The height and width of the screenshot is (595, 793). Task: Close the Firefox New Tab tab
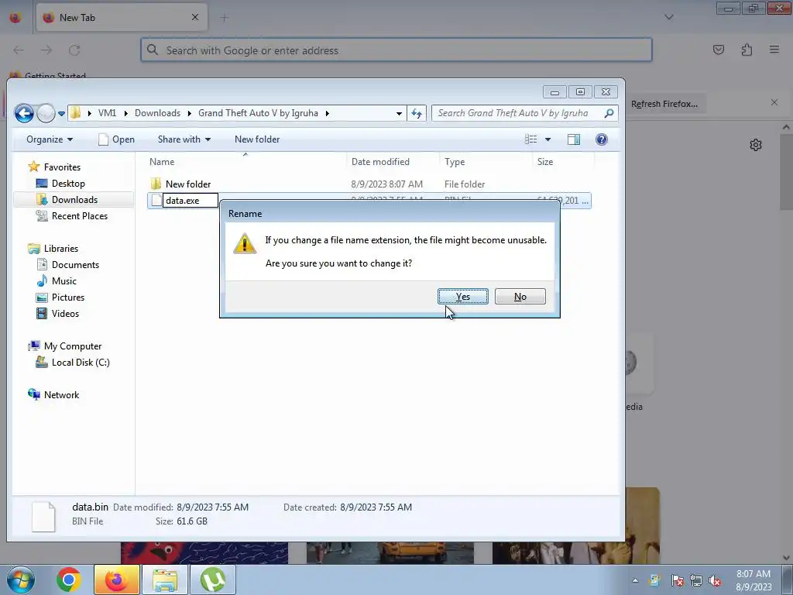[x=194, y=17]
